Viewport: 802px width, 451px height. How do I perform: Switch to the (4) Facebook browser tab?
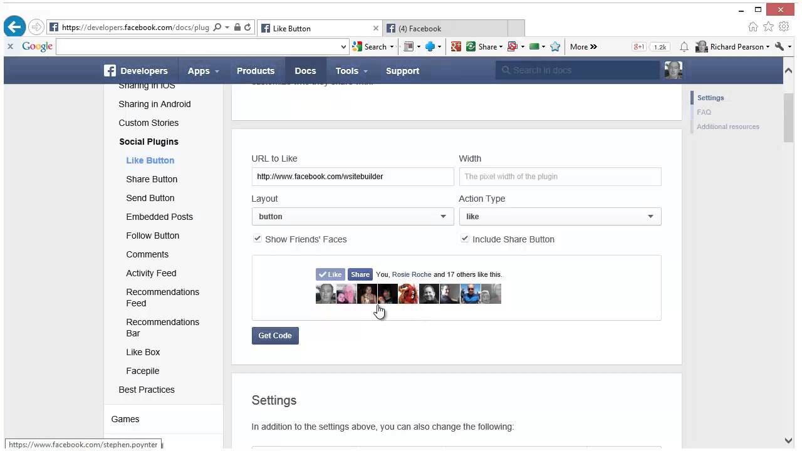pyautogui.click(x=444, y=28)
